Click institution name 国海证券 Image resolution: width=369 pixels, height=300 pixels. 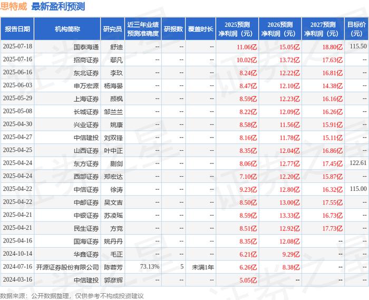(x=86, y=241)
